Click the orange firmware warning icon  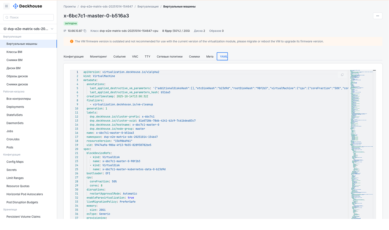(72, 42)
